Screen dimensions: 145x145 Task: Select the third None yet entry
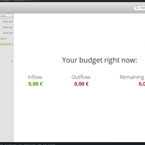point(8,33)
